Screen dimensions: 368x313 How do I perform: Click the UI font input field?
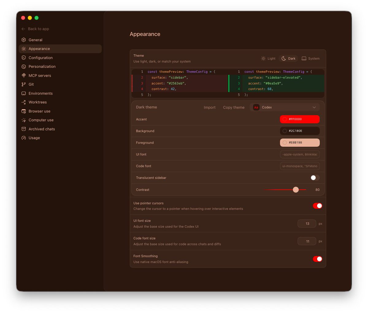coord(300,154)
